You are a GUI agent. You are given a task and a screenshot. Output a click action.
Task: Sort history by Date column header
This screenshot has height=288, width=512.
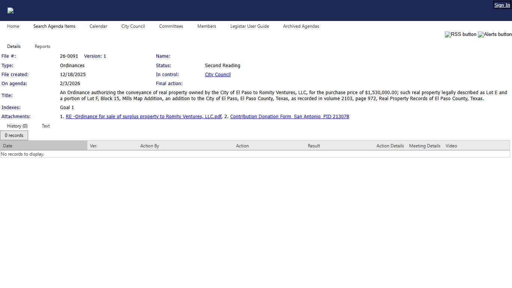click(8, 146)
